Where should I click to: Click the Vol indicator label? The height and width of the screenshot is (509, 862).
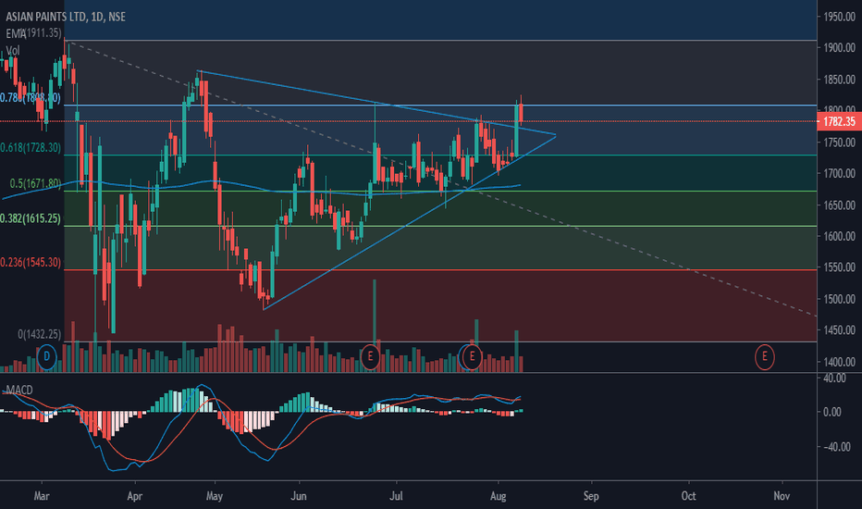pyautogui.click(x=13, y=51)
